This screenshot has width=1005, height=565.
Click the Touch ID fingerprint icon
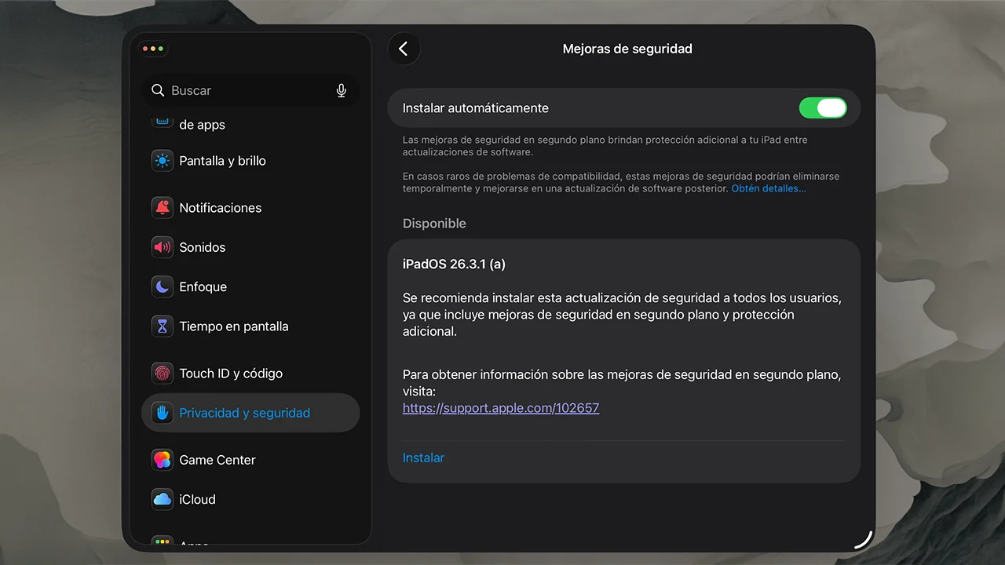click(x=163, y=374)
